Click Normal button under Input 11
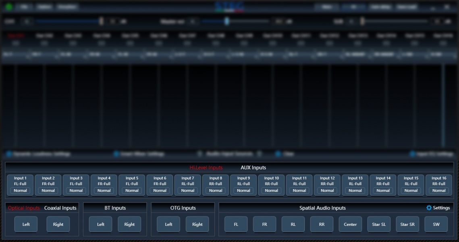Viewport: 459px width, 242px height. (299, 190)
